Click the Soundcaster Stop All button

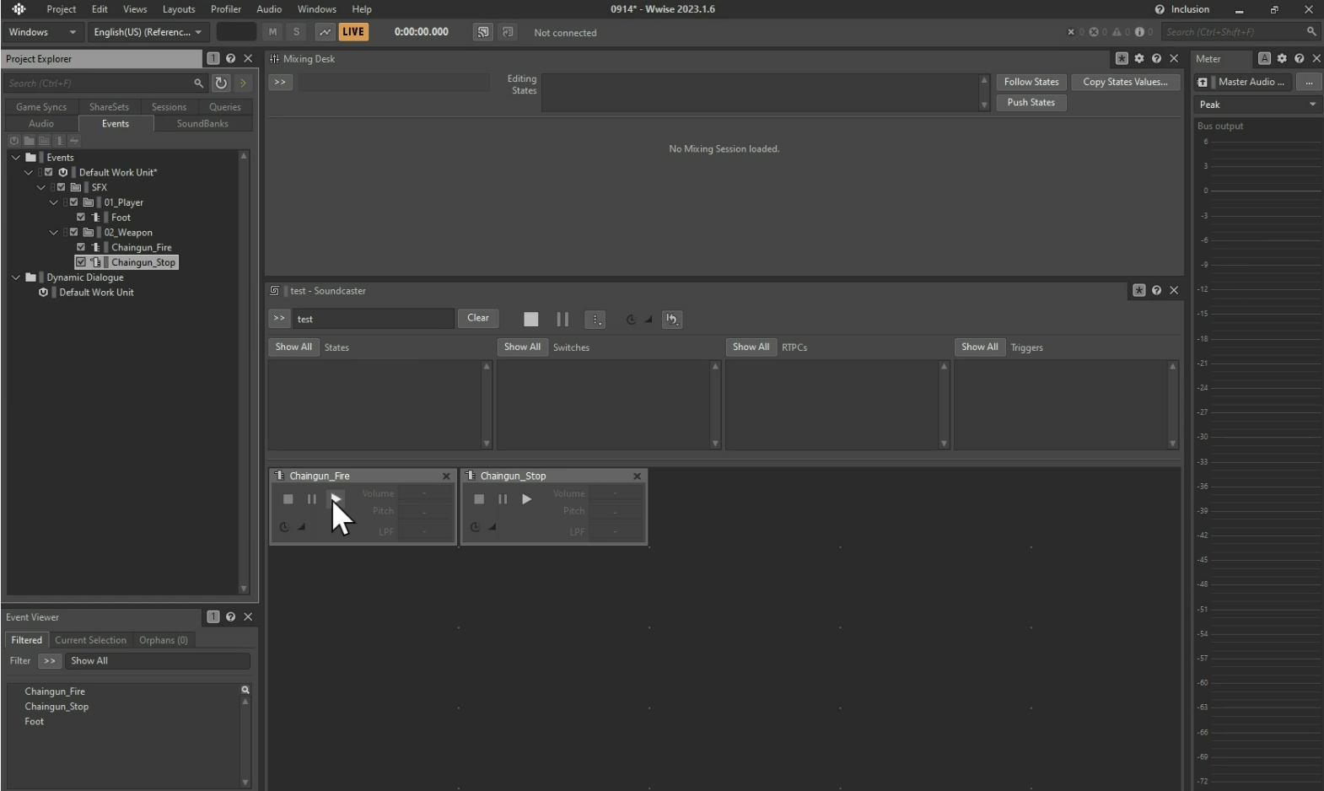(530, 319)
